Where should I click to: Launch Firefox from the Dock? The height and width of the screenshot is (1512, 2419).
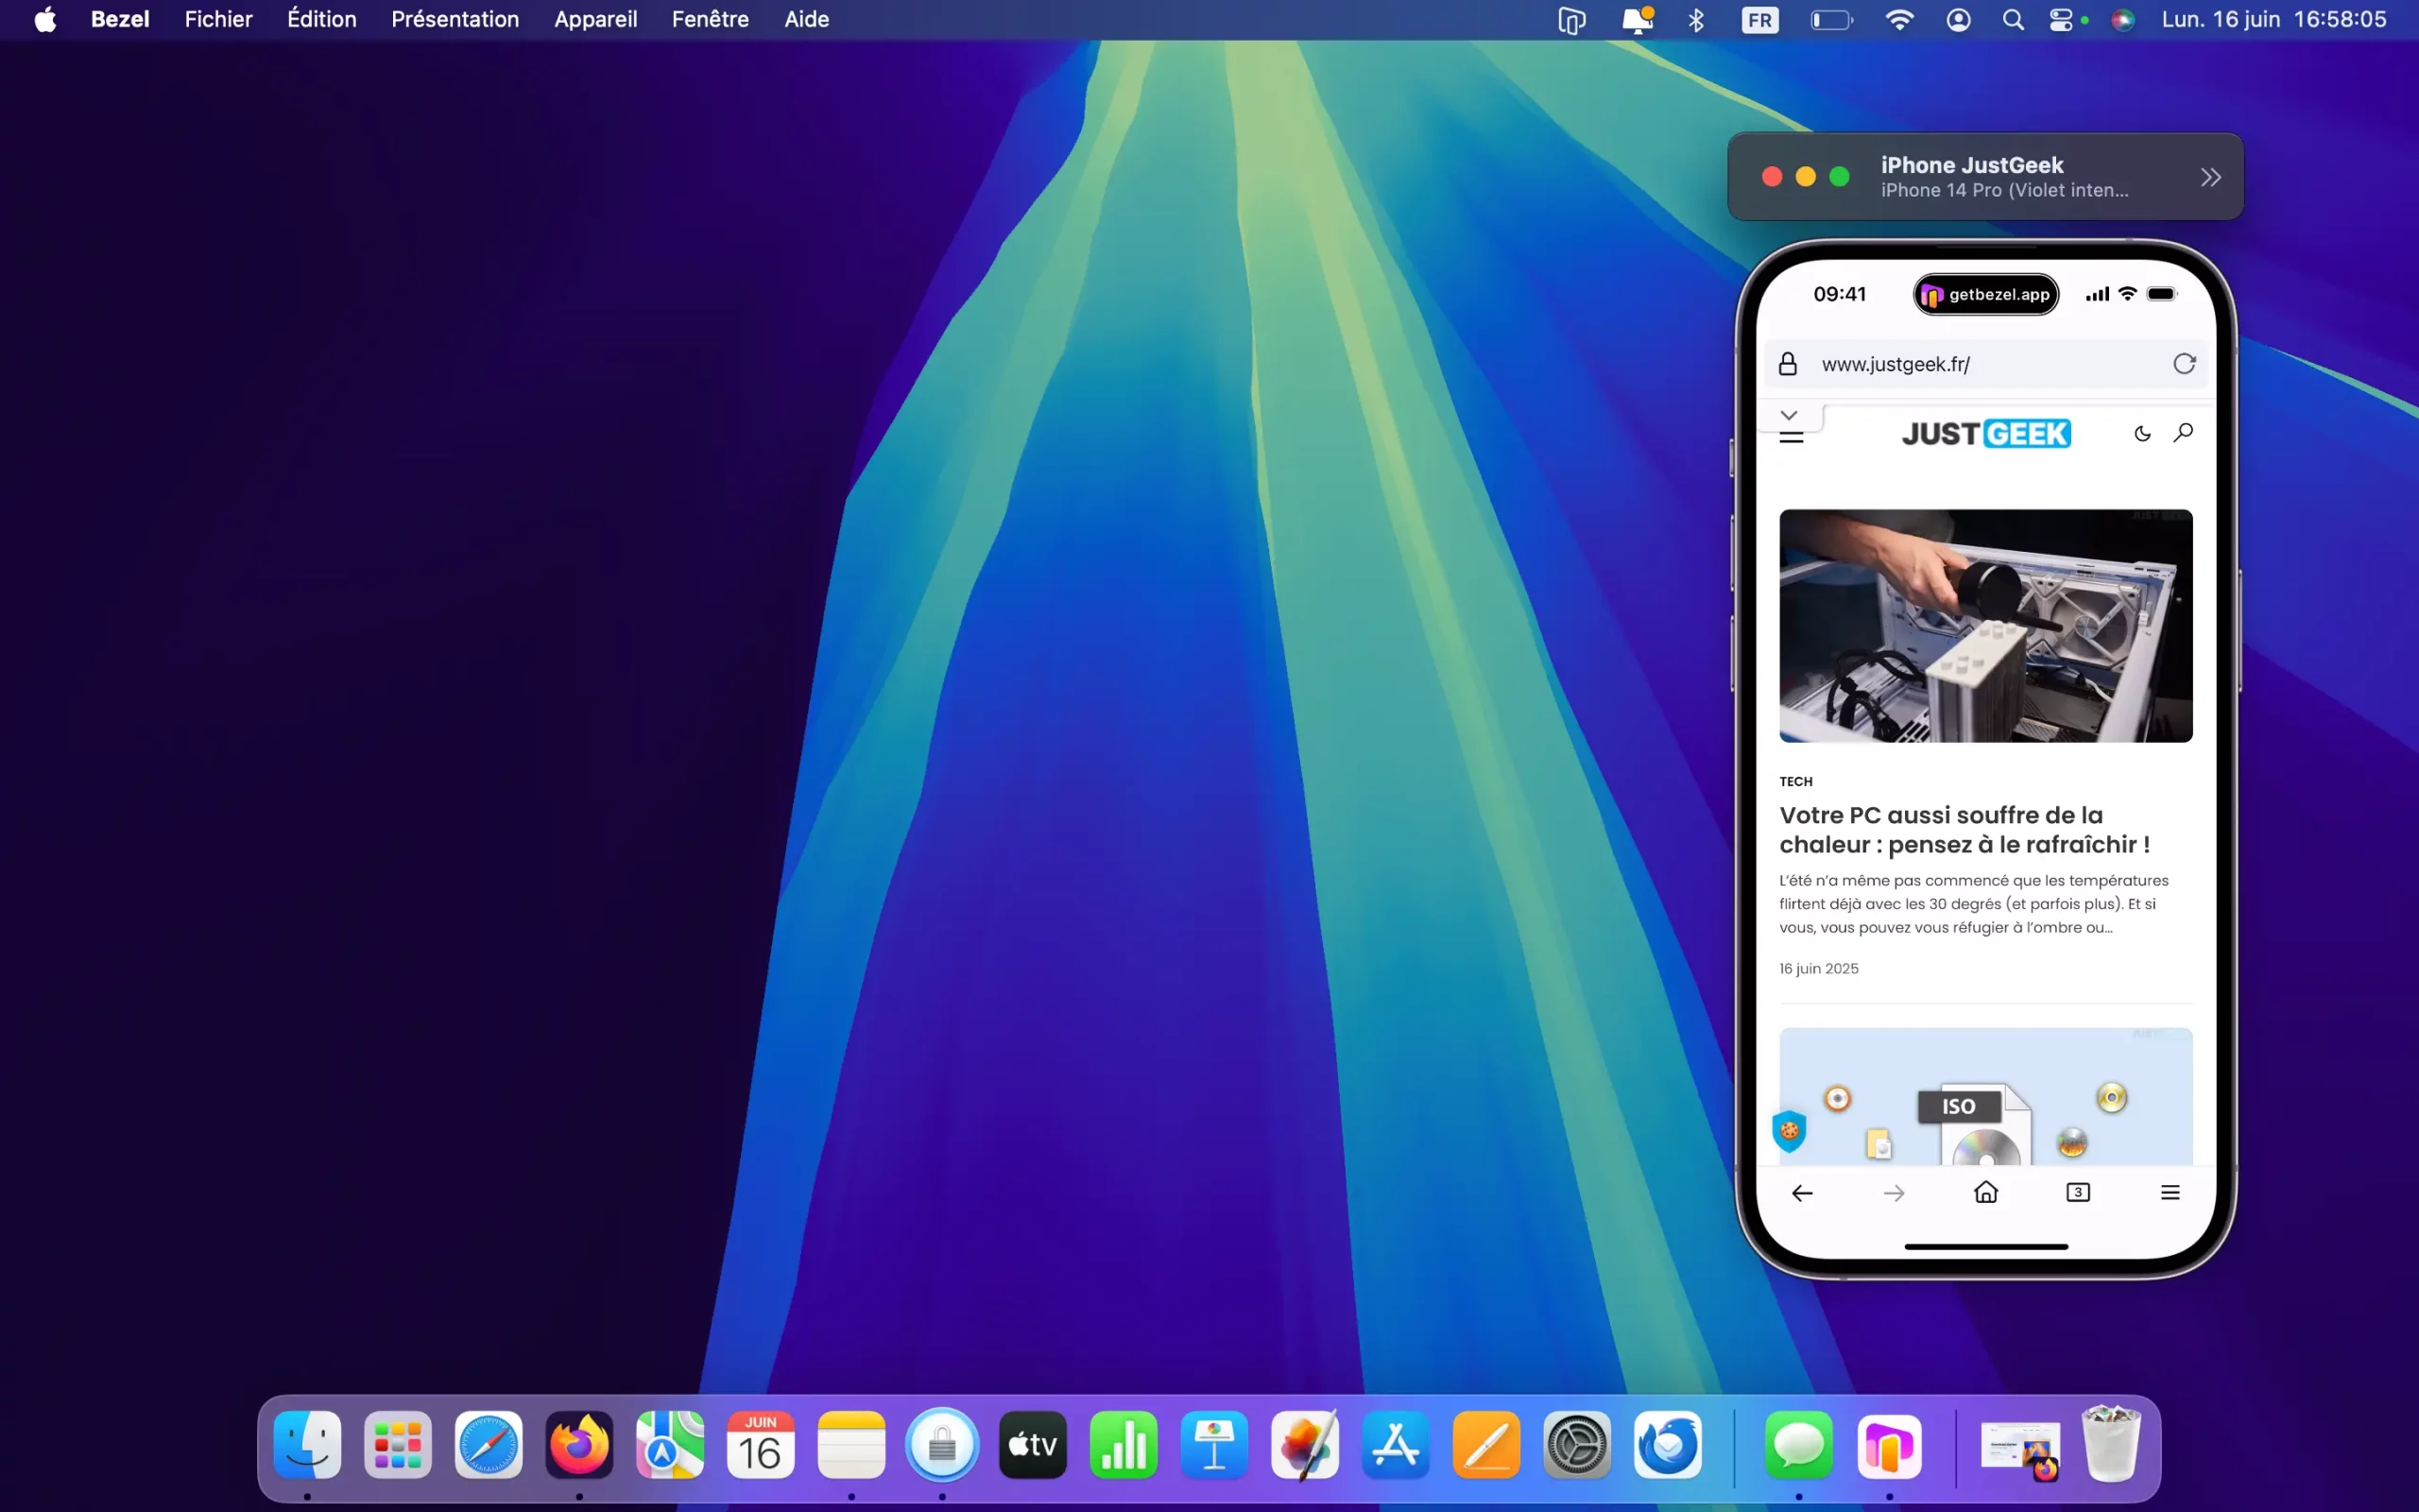tap(580, 1445)
